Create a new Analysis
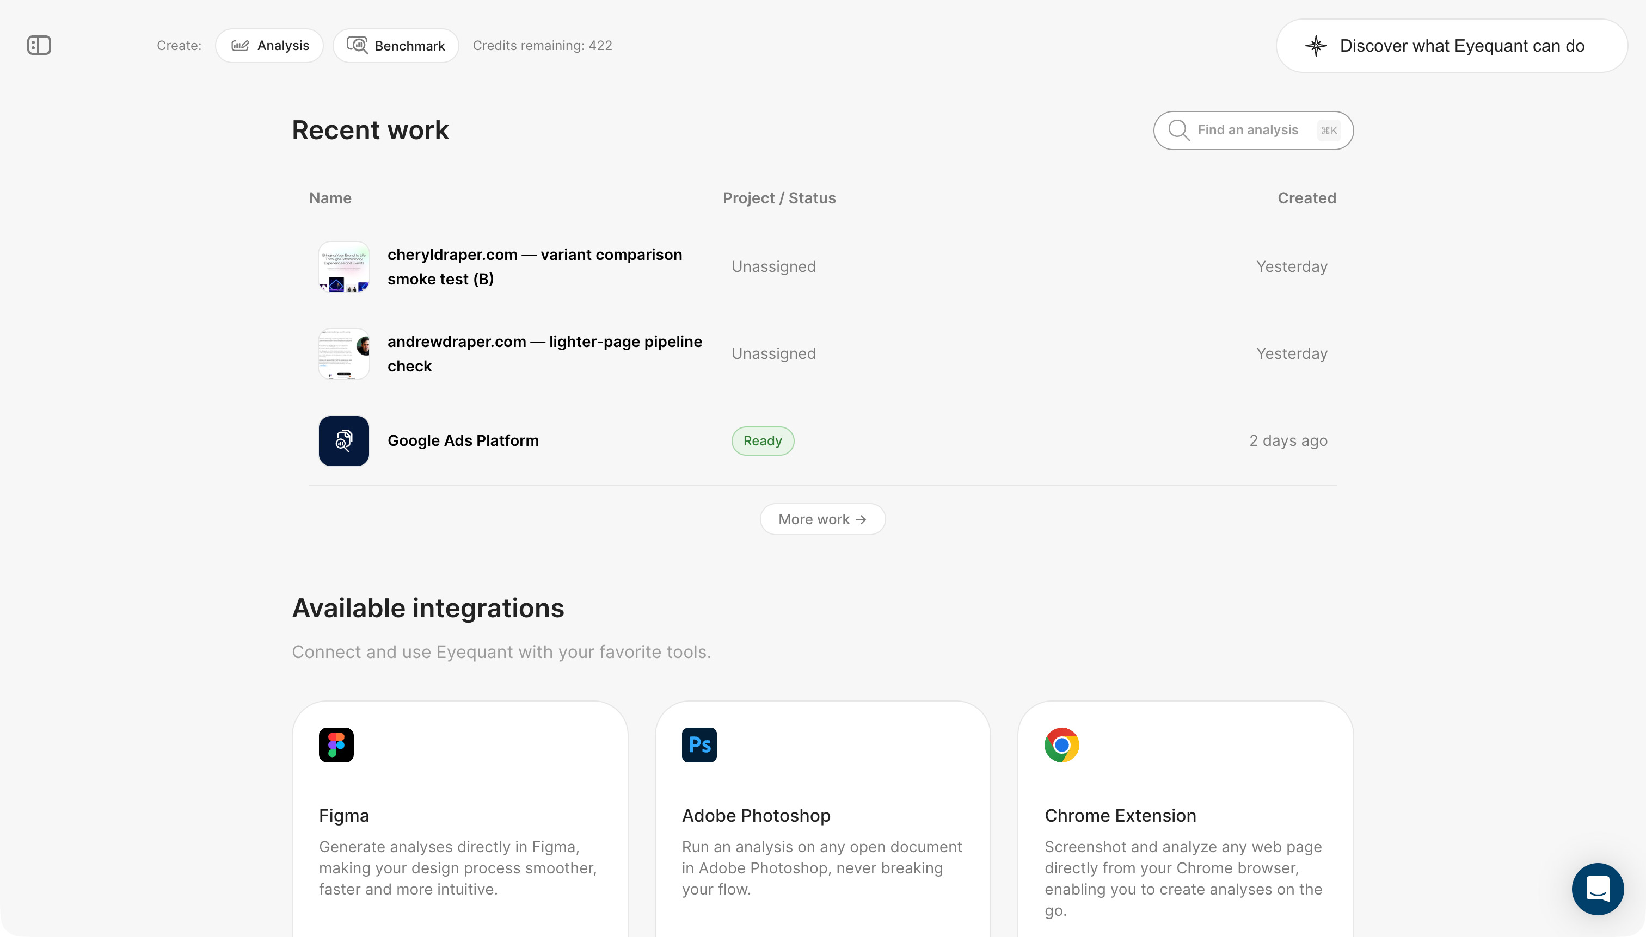1646x937 pixels. (269, 46)
